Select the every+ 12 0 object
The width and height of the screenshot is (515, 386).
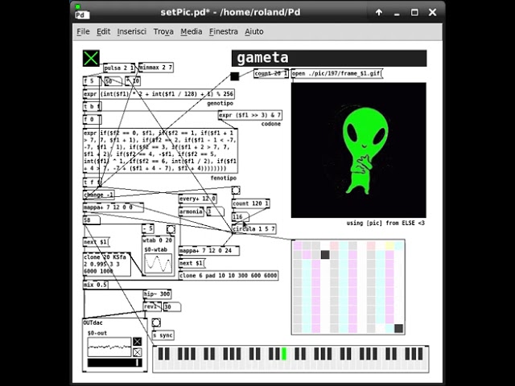click(x=198, y=199)
